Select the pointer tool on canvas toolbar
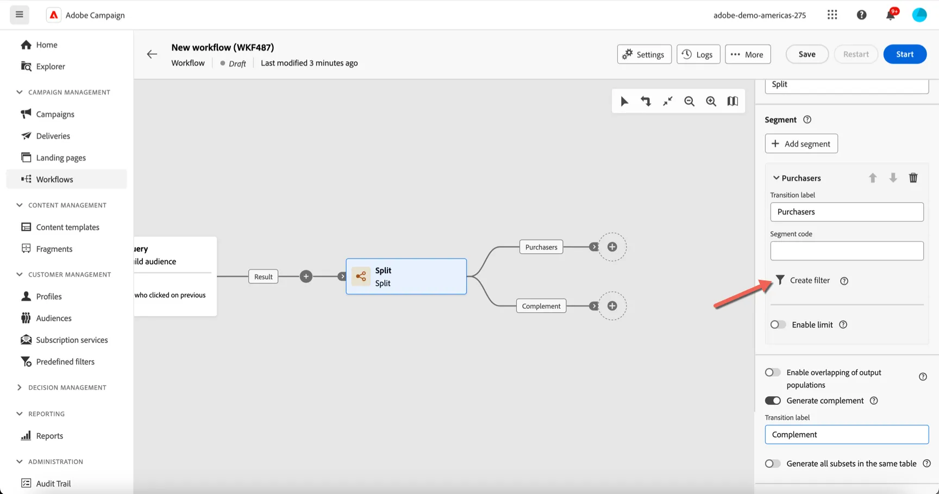This screenshot has height=494, width=939. 624,101
